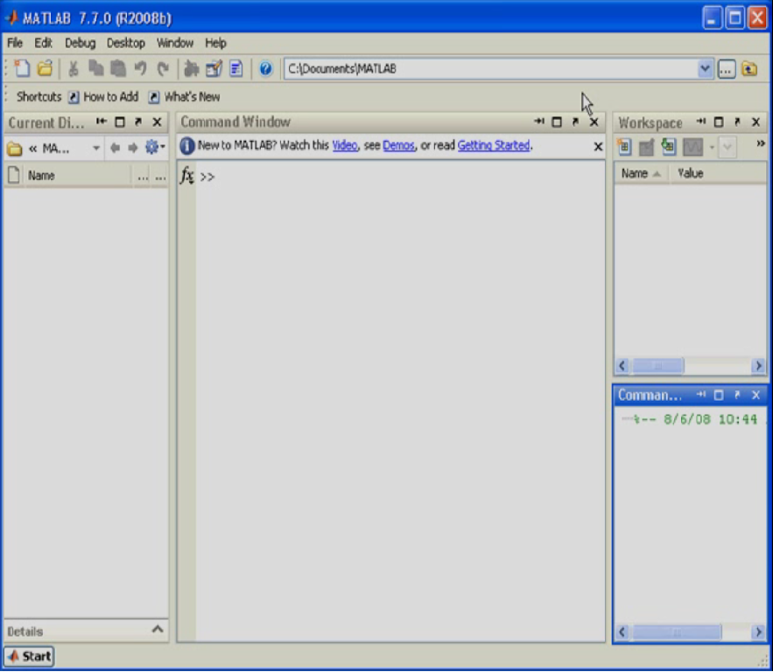The height and width of the screenshot is (672, 773).
Task: Dismiss the New to MATLAB info bar
Action: point(598,146)
